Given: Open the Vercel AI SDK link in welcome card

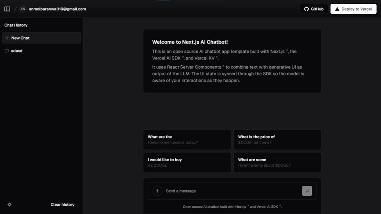Looking at the screenshot, I should [168, 58].
